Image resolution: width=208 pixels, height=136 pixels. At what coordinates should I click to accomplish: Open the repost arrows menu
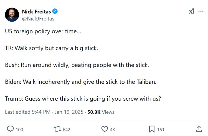point(57,129)
